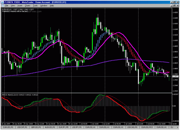Image resolution: width=180 pixels, height=130 pixels.
Task: Click the tab strip scroll arrow at far right
Action: [178, 127]
